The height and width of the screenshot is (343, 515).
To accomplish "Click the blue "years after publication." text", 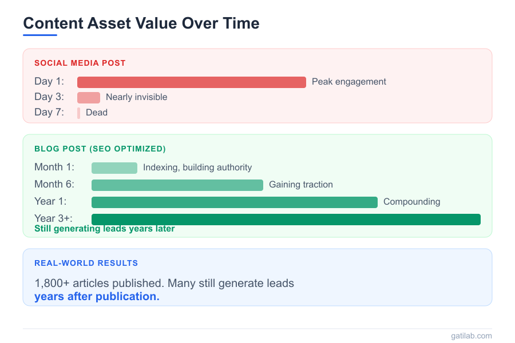I will [97, 297].
